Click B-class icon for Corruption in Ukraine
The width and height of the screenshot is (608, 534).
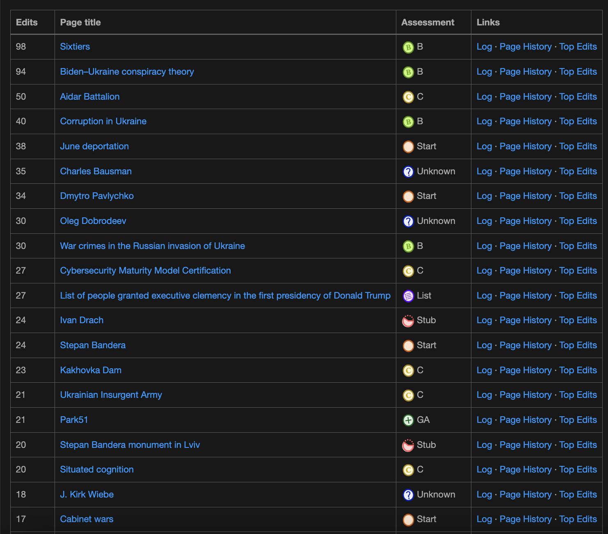(x=408, y=122)
